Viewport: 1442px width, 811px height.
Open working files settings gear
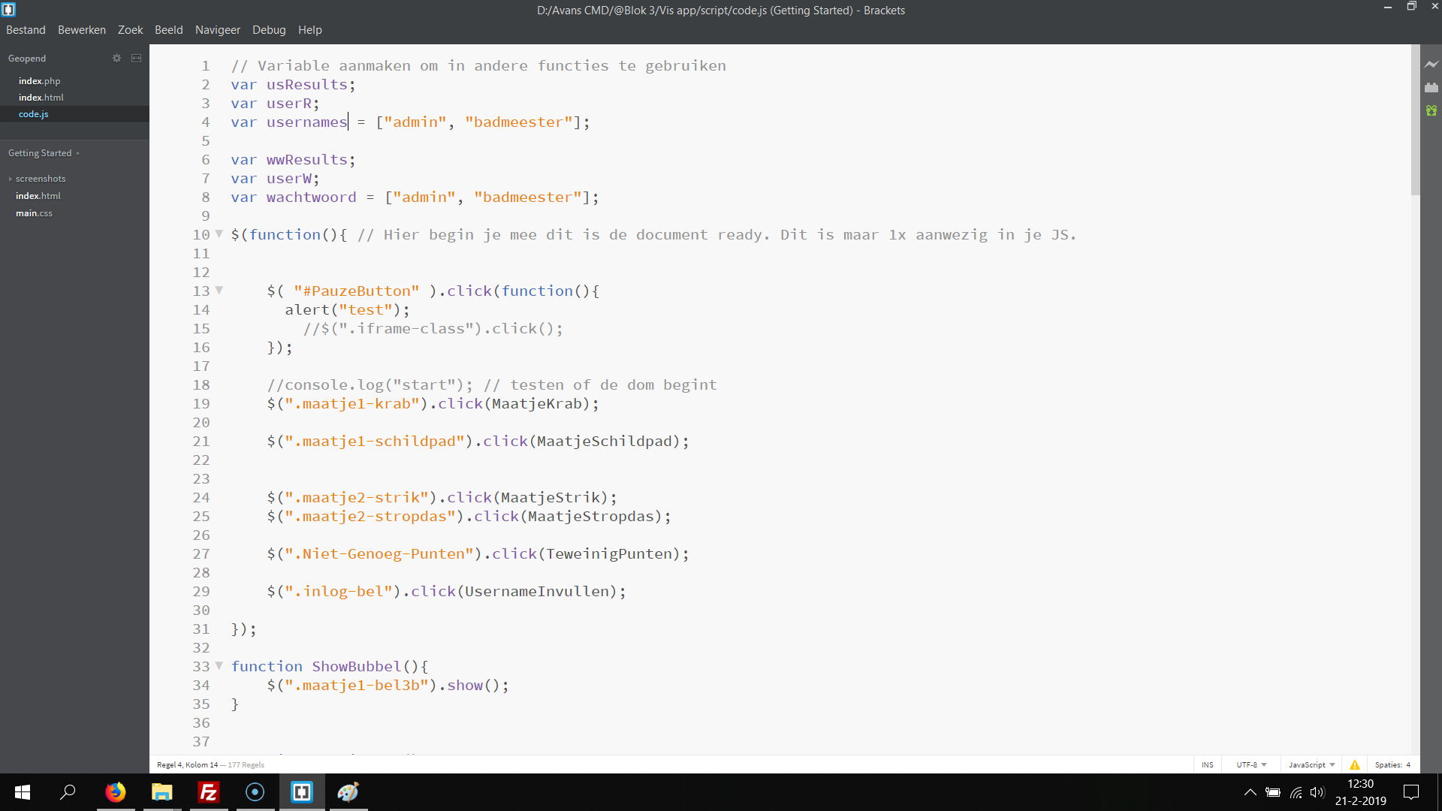(x=116, y=58)
